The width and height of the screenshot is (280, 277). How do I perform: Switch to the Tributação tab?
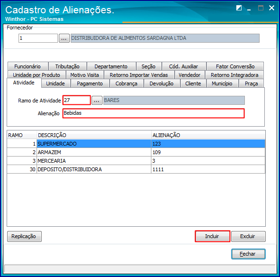67,66
